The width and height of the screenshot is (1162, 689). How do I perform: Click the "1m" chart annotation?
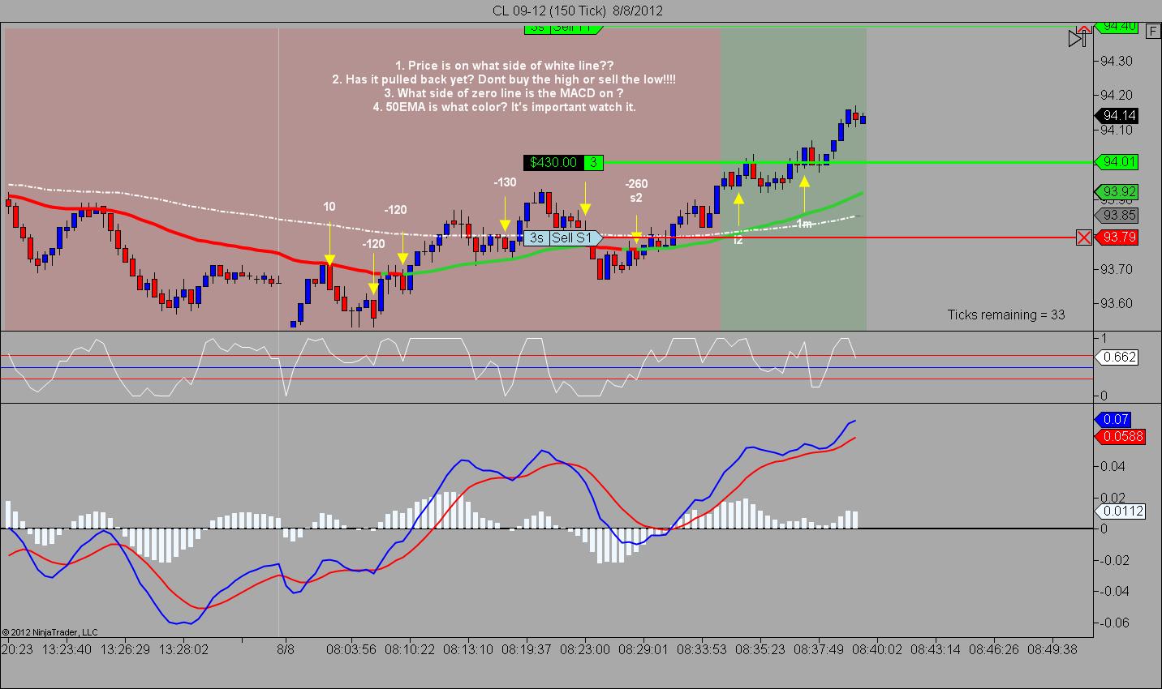click(x=803, y=224)
